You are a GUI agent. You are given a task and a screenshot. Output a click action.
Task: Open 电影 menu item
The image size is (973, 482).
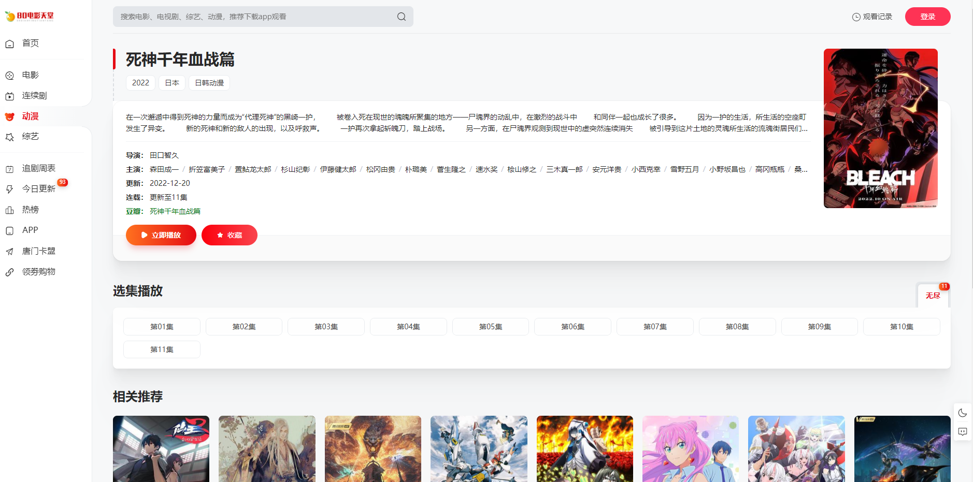(x=31, y=75)
